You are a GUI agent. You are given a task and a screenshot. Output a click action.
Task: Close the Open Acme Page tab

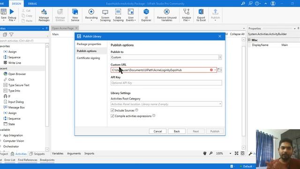click(x=76, y=28)
